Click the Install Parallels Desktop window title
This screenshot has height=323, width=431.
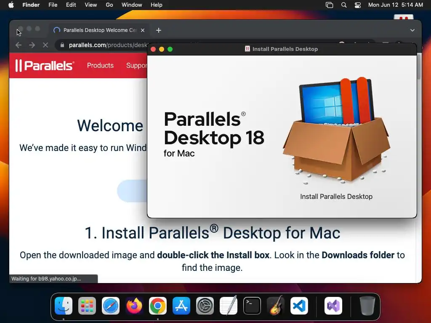(x=285, y=49)
